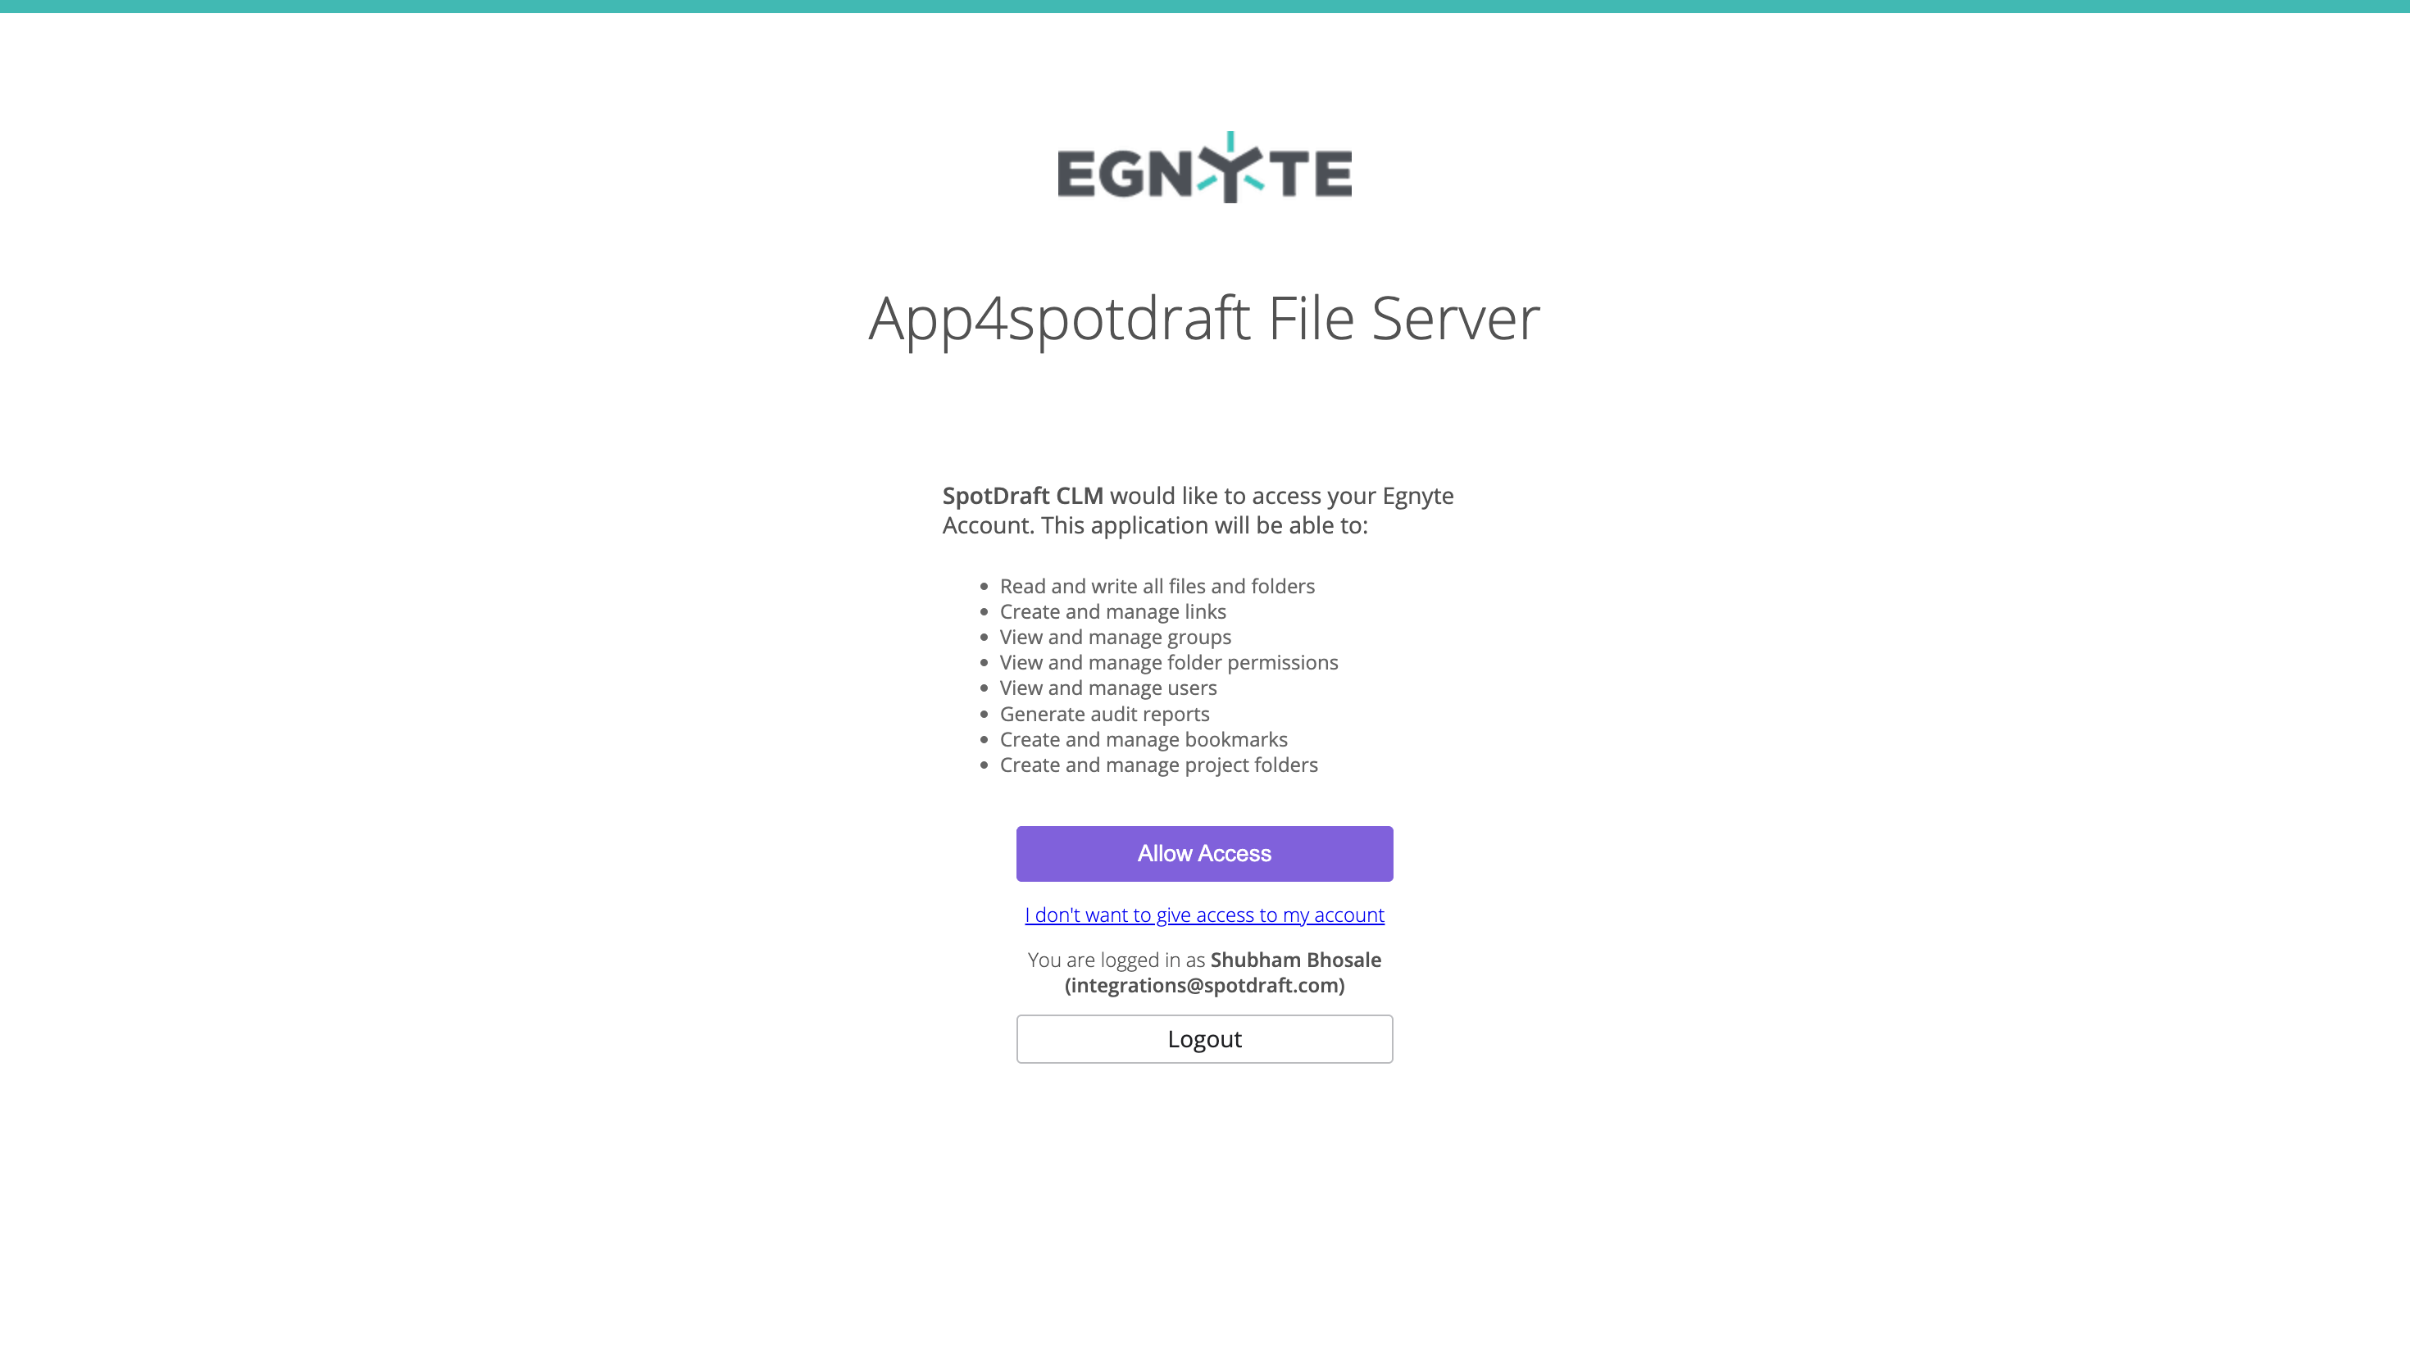Click "Generate audit reports" permission item
The image size is (2410, 1362).
point(1104,714)
